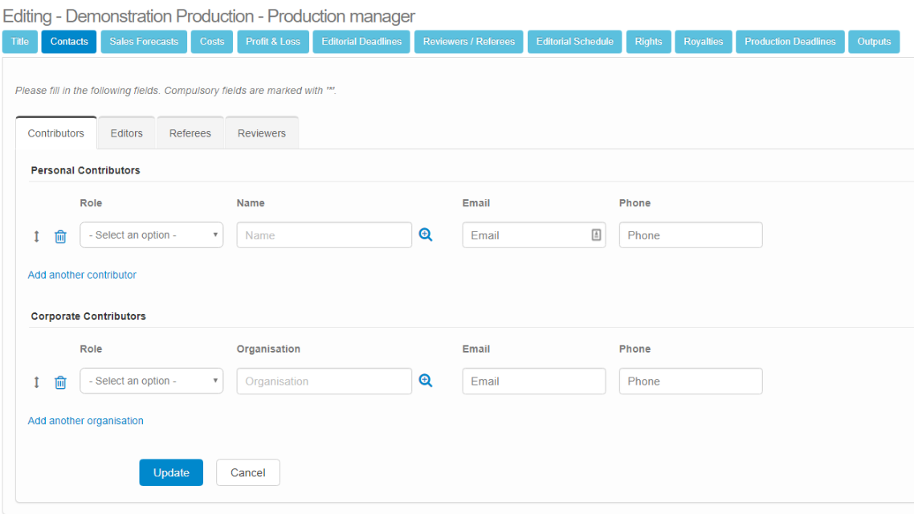Switch to the Editors tab
The height and width of the screenshot is (514, 914).
126,133
